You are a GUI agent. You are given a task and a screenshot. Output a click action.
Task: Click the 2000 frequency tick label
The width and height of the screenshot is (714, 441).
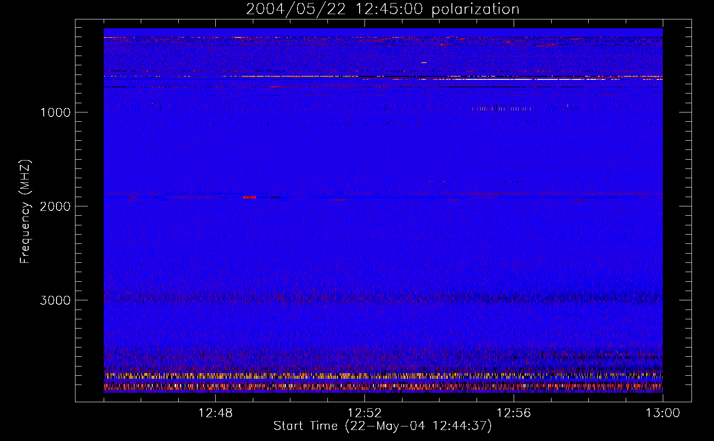coord(55,206)
